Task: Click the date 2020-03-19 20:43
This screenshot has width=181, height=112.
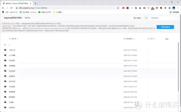Action: pos(130,55)
